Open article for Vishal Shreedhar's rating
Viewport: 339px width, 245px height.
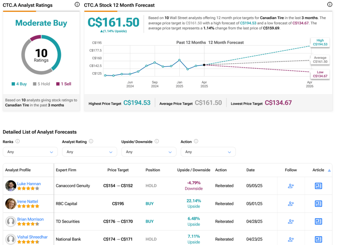318,239
